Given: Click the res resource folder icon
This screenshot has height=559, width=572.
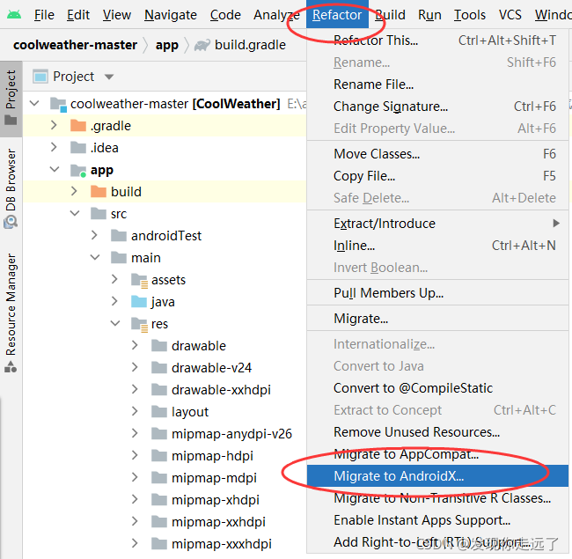Looking at the screenshot, I should click(x=139, y=324).
